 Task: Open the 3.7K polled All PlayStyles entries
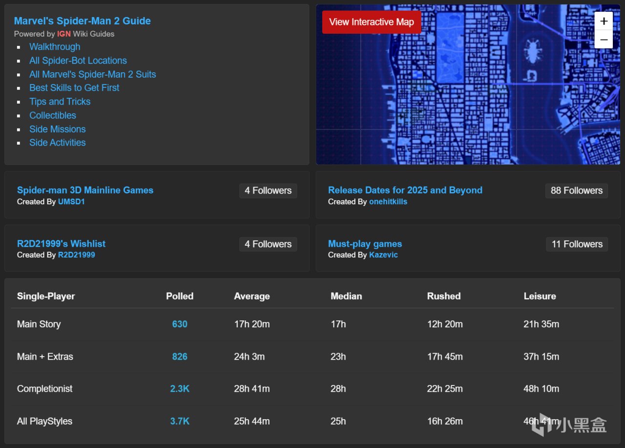[x=180, y=421]
